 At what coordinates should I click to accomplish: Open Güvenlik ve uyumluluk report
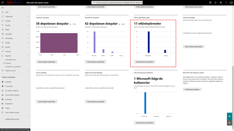coord(13,67)
